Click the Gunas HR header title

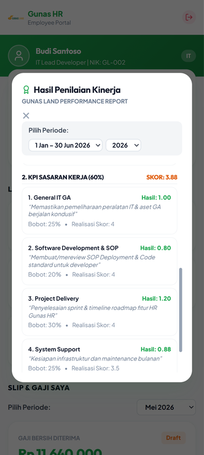(x=45, y=14)
